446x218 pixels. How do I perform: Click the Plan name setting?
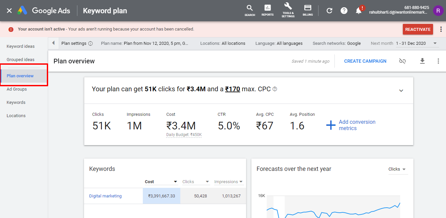[145, 43]
